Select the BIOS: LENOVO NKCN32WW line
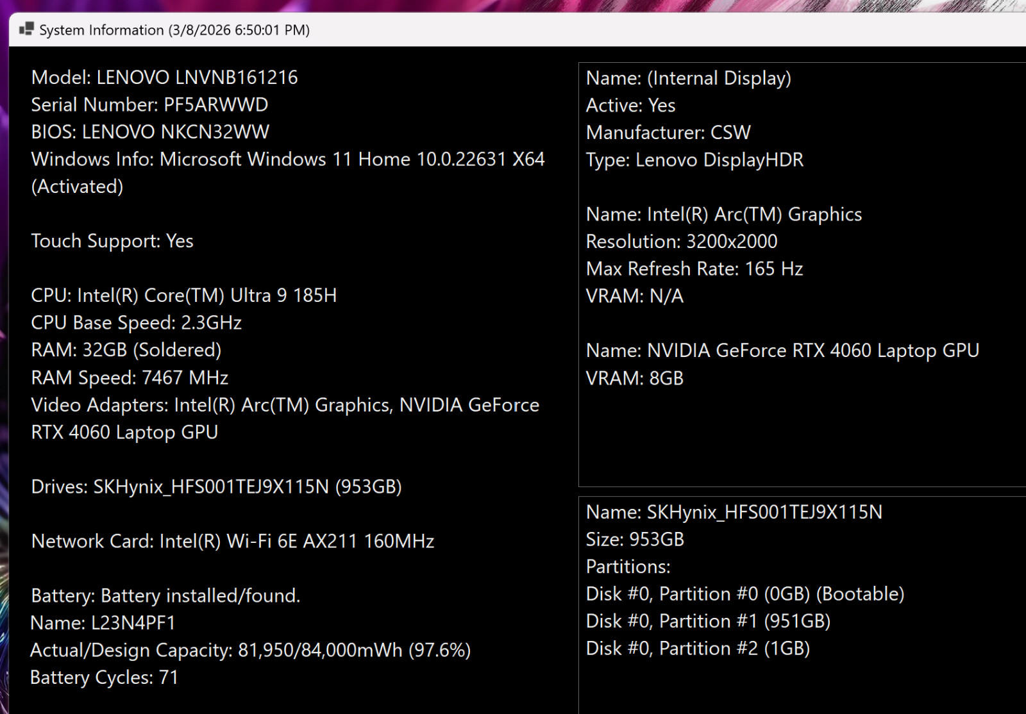Screen dimensions: 1026x714 point(150,132)
